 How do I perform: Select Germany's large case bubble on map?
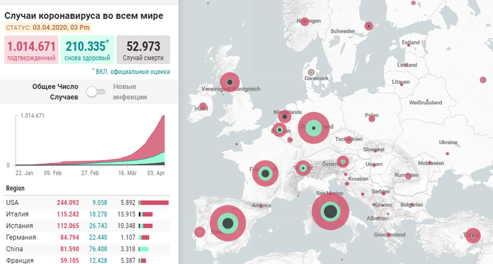click(x=316, y=128)
